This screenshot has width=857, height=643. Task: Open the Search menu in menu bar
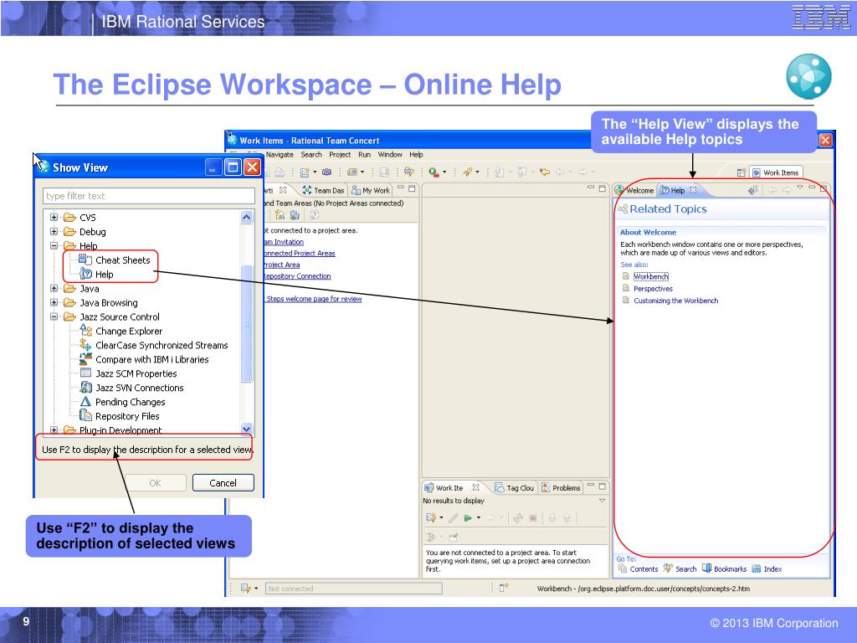click(x=311, y=155)
